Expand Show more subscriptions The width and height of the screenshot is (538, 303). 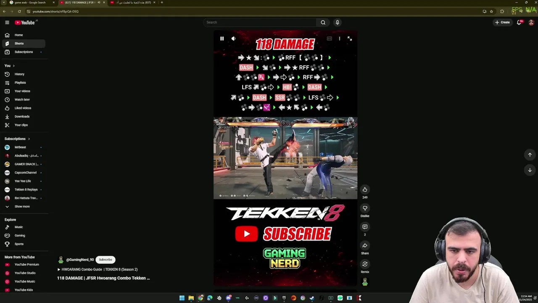[23, 206]
